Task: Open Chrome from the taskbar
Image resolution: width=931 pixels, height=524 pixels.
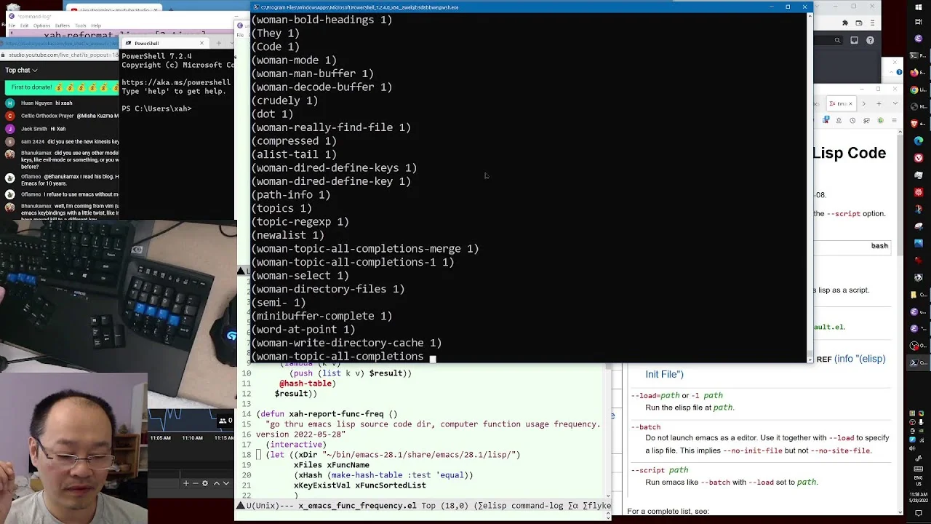Action: (914, 90)
